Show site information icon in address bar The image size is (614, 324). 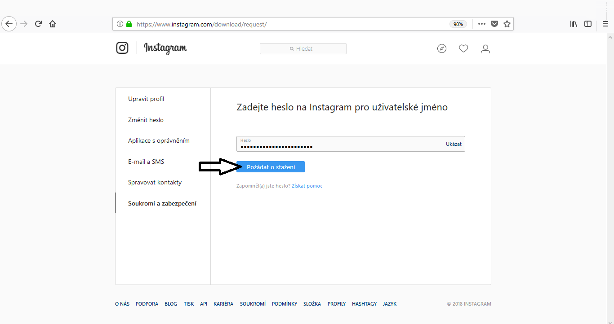coord(120,24)
